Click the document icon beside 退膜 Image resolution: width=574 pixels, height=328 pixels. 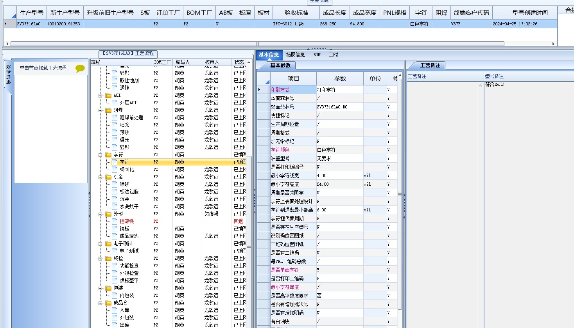click(115, 88)
